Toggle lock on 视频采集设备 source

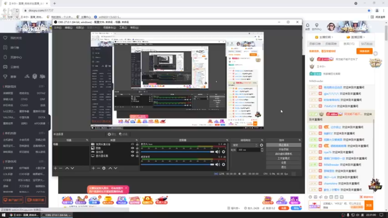click(x=137, y=144)
